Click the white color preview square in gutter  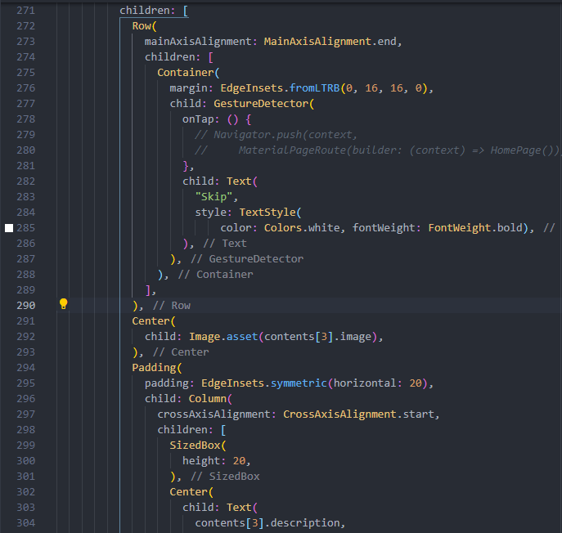(x=10, y=228)
